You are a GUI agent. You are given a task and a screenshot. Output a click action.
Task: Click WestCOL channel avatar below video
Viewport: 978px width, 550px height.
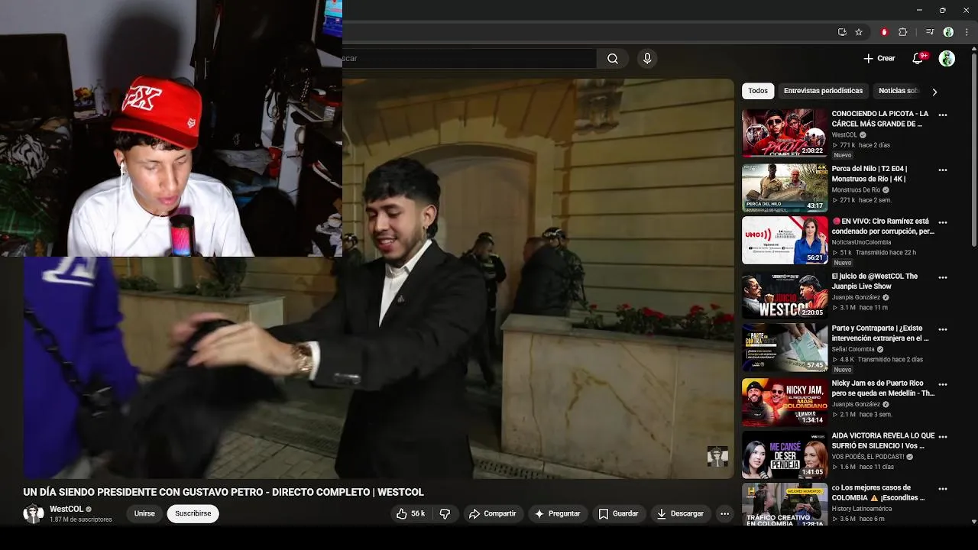coord(33,514)
